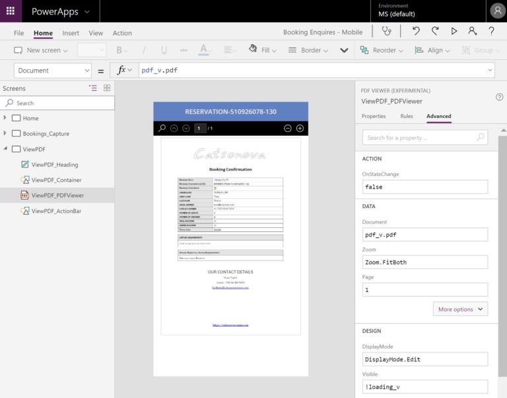
Task: Select ViewPDF_PDFViewer in the tree
Action: pyautogui.click(x=57, y=195)
